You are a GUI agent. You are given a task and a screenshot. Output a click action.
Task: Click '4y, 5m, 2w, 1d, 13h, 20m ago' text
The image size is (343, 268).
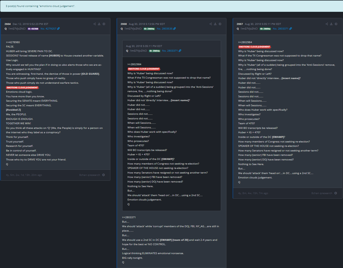[x=24, y=175]
